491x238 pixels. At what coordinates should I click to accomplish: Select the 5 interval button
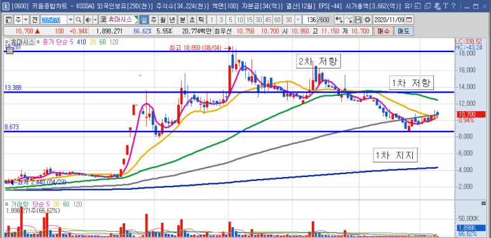coord(231,20)
